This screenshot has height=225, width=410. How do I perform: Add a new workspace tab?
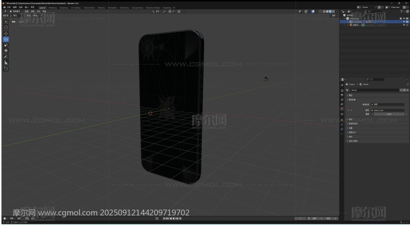coord(174,8)
